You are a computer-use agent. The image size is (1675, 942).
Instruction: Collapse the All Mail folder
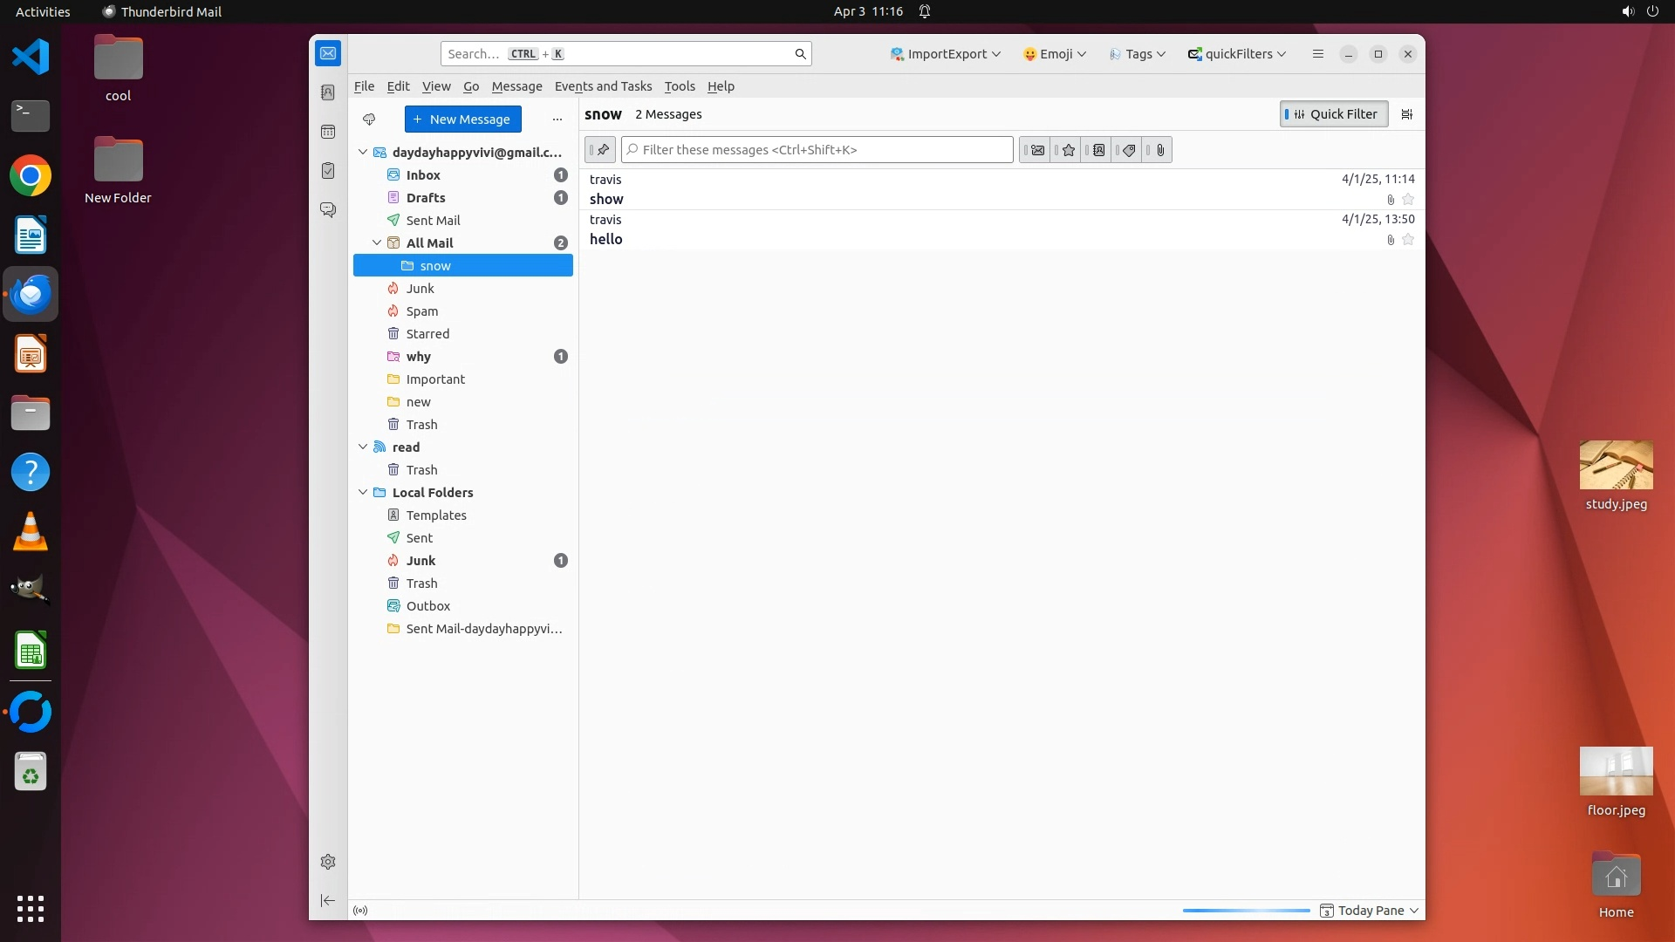tap(377, 243)
